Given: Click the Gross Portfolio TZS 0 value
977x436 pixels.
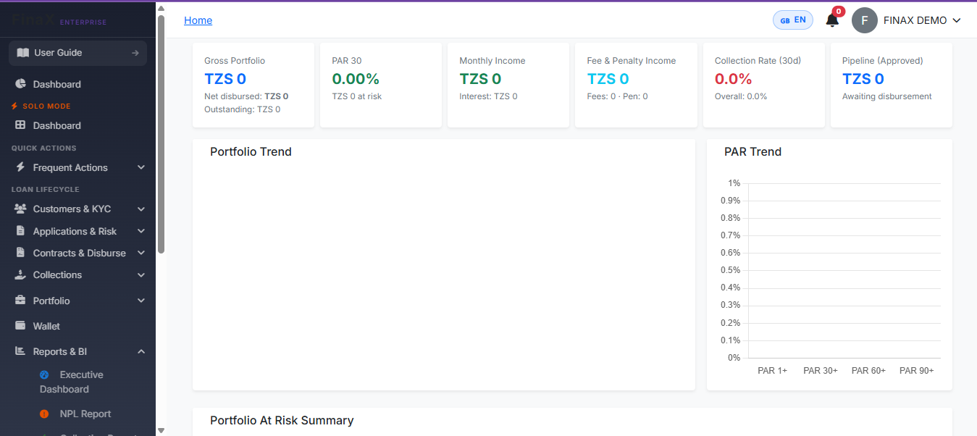Looking at the screenshot, I should 225,79.
